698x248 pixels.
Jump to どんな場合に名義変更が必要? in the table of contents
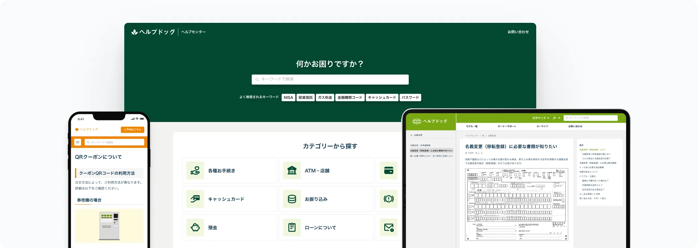click(596, 159)
